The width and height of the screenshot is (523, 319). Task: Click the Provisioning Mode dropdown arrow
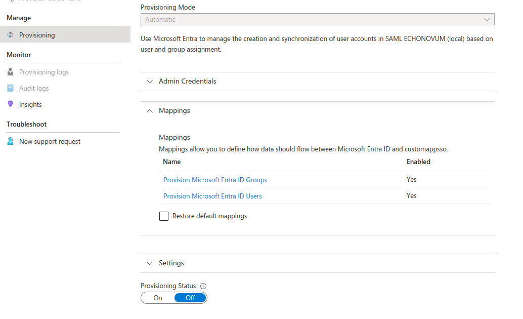(x=487, y=19)
